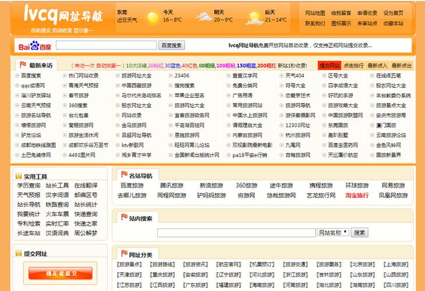
Task: Open the 携程旅游 link
Action: click(x=321, y=186)
